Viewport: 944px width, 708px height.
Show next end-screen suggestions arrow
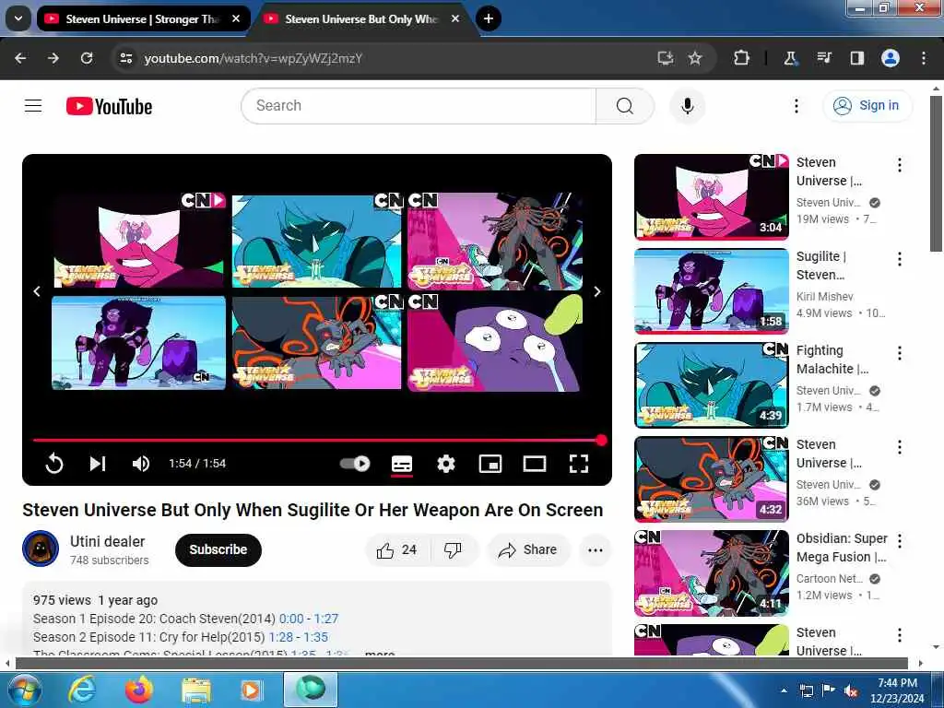597,291
